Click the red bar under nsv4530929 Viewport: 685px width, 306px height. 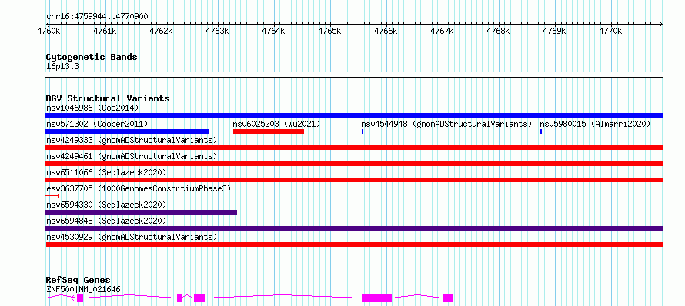pos(354,244)
